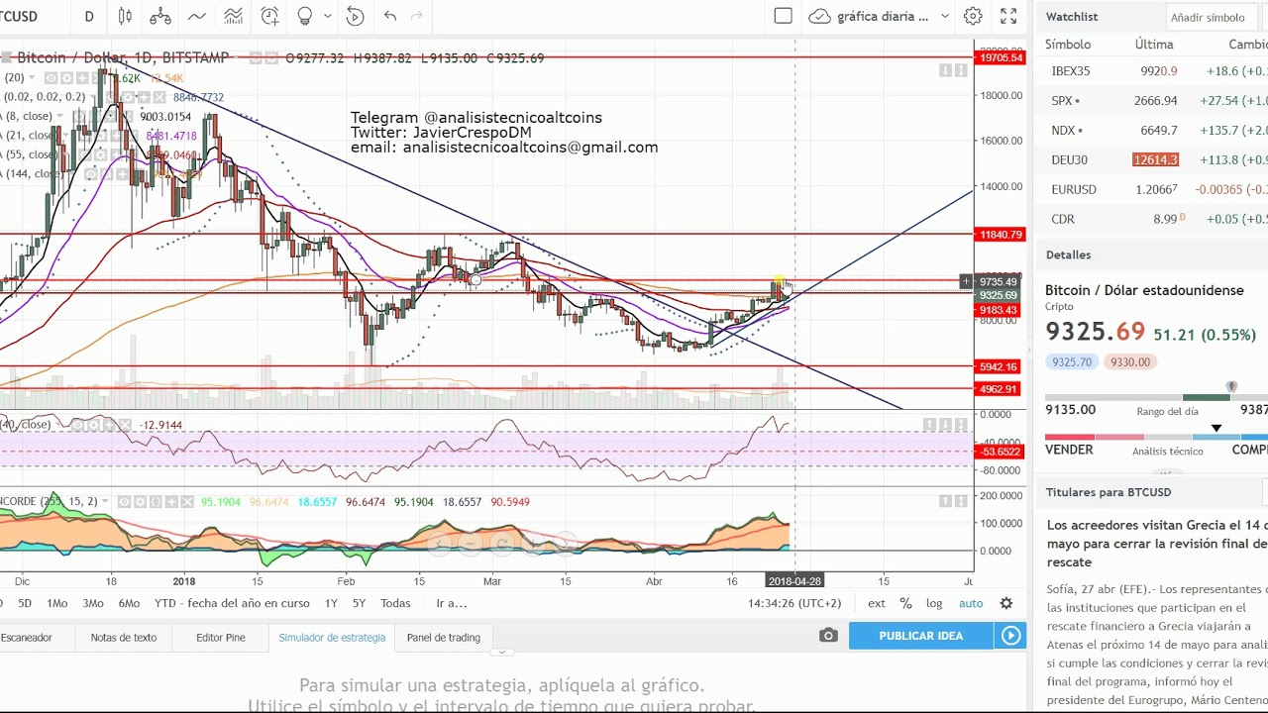Select the D timeframe interval
The height and width of the screenshot is (713, 1268).
(x=89, y=16)
